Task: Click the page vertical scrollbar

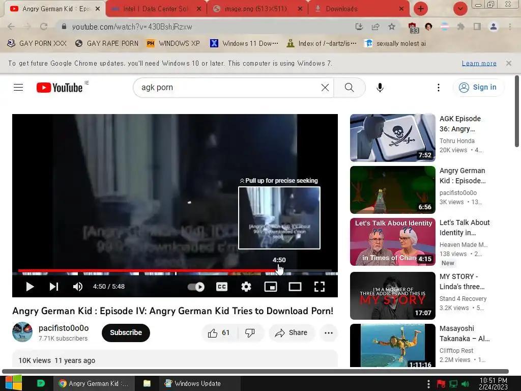Action: 517,111
